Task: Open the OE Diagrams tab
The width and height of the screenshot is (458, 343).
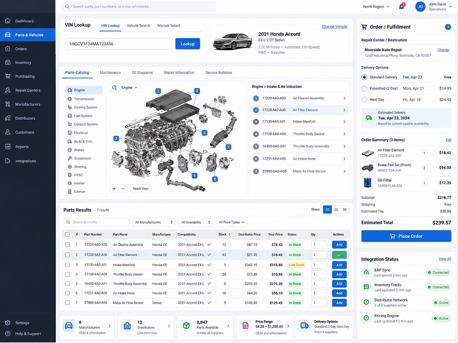Action: pos(142,73)
